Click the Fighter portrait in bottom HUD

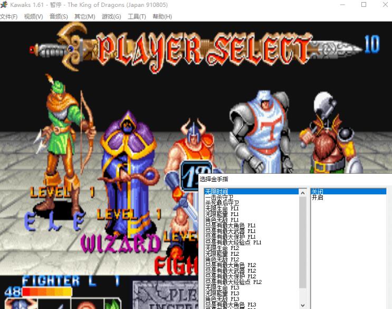pos(21,304)
